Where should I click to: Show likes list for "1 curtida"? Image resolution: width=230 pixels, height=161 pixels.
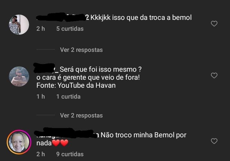[68, 97]
